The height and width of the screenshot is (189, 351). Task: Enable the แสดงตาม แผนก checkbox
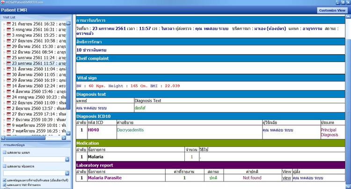[x=4, y=153]
